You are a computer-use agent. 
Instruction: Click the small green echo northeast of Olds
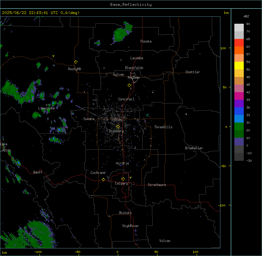click(147, 115)
